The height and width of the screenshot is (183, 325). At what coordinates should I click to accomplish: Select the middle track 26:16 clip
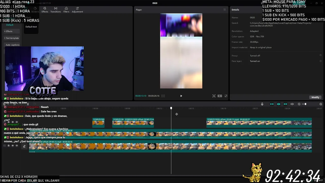coord(170,134)
